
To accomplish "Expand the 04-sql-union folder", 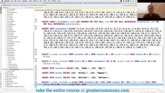I will click(7, 64).
